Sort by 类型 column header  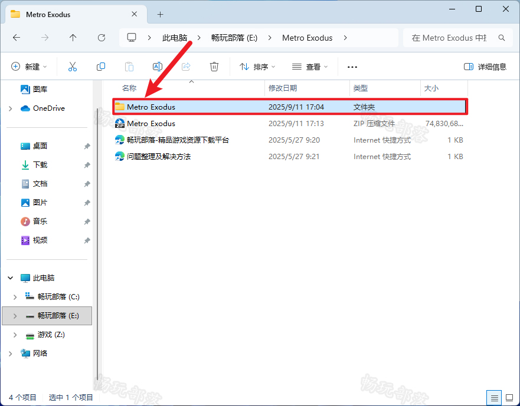(361, 88)
